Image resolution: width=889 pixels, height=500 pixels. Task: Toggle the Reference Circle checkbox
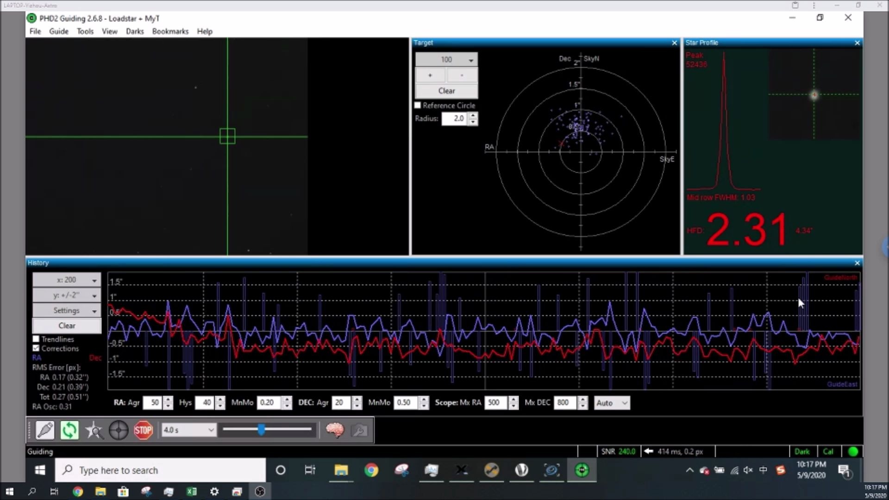point(418,105)
